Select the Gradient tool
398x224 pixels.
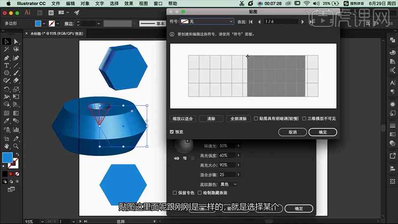(16, 113)
